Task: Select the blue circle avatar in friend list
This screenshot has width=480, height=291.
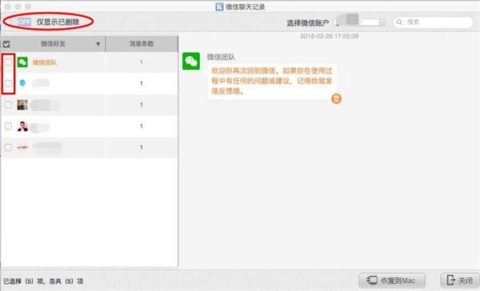Action: tap(22, 83)
